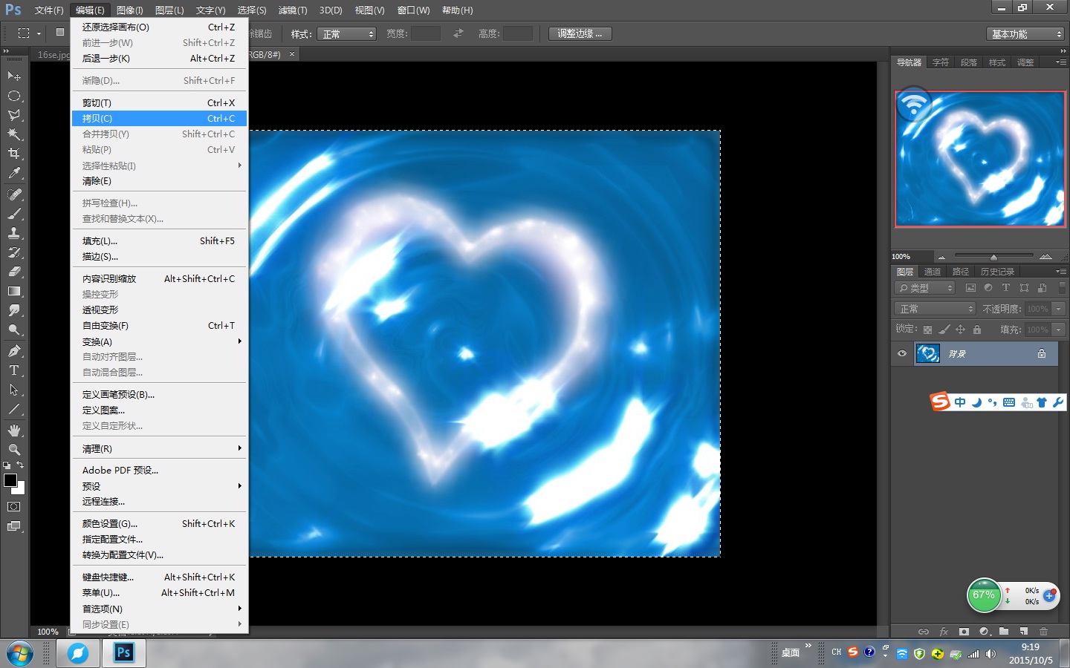The width and height of the screenshot is (1070, 668).
Task: Open the 样式 style dropdown in options bar
Action: click(x=346, y=34)
